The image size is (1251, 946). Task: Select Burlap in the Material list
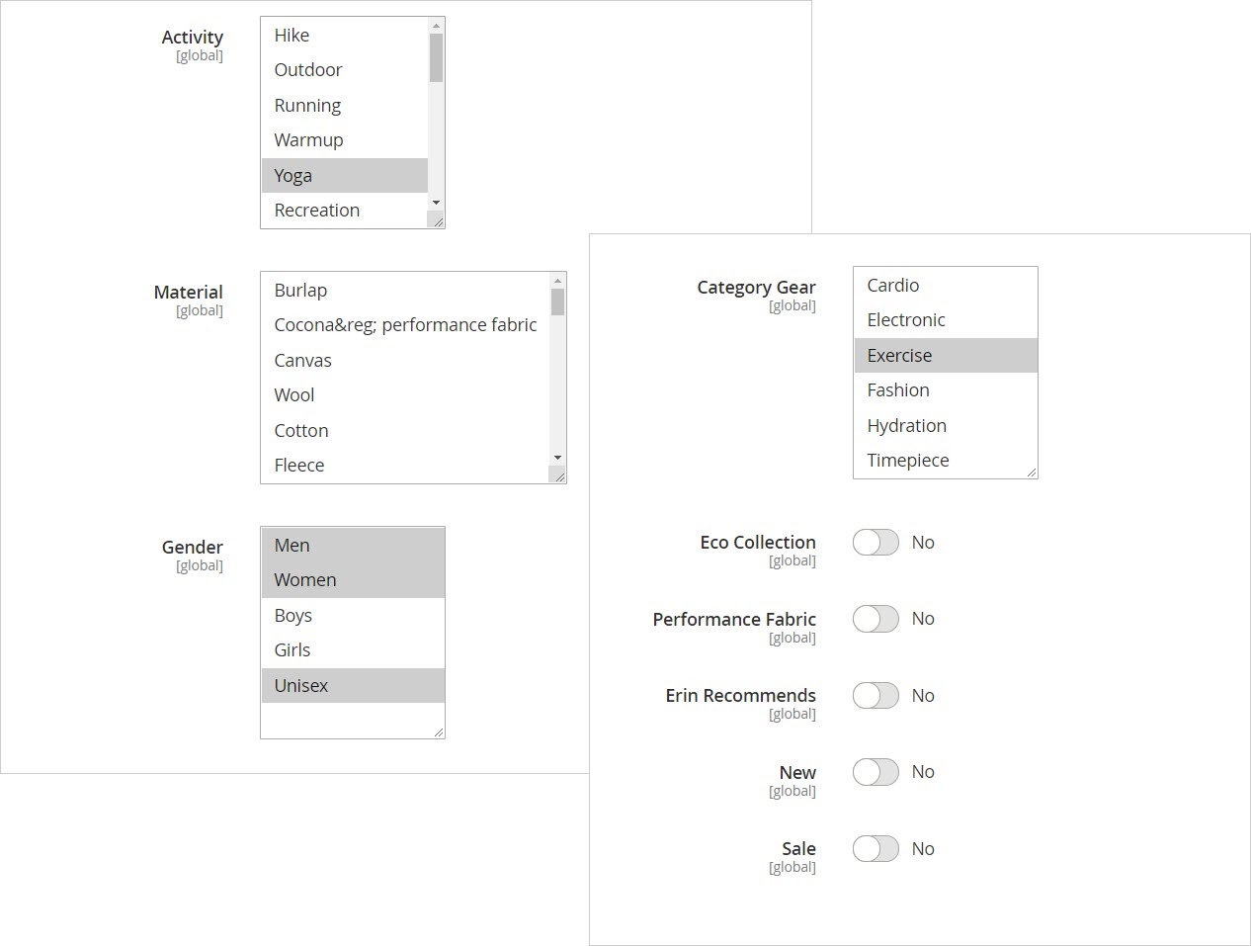[300, 290]
